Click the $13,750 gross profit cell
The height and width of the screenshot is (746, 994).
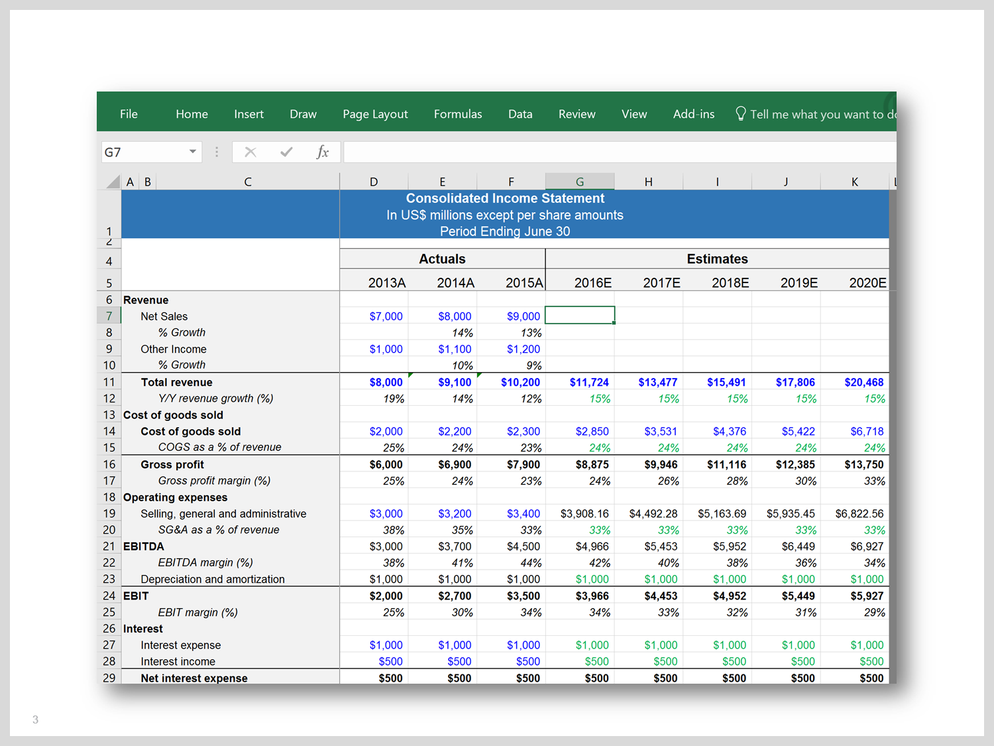pos(855,464)
